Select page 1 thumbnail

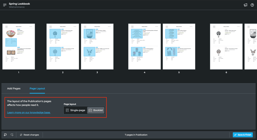point(19,46)
